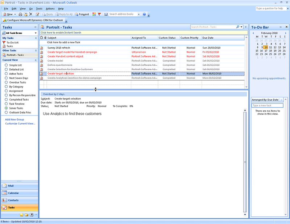Sort by the Due Date column header
This screenshot has width=290, height=224.
223,38
